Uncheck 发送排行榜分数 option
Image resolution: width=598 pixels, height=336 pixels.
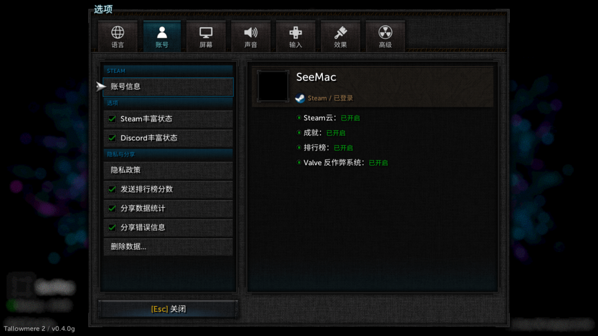[x=112, y=189]
